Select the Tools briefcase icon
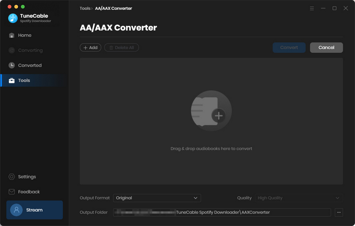Viewport: 355px width, 226px height. pyautogui.click(x=12, y=81)
